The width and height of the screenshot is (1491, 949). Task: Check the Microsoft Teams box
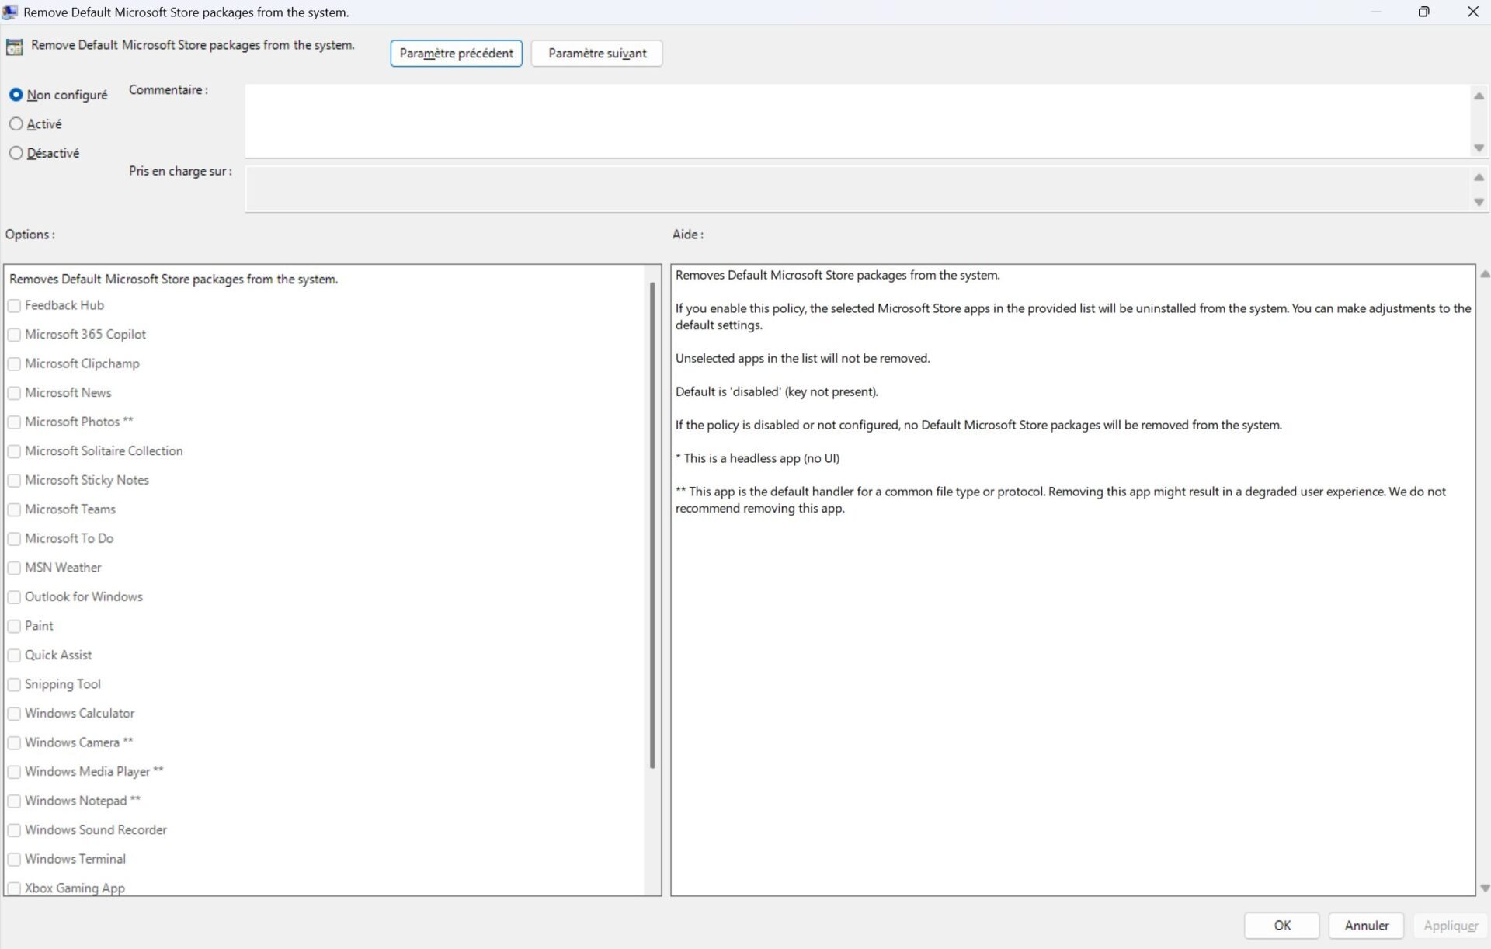14,509
